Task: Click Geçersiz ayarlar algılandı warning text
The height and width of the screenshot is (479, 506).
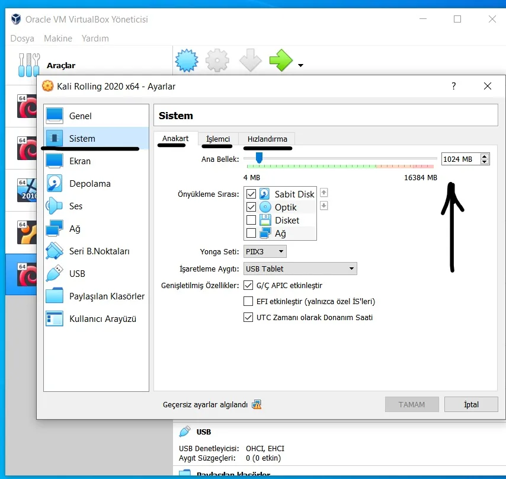Action: coord(205,404)
